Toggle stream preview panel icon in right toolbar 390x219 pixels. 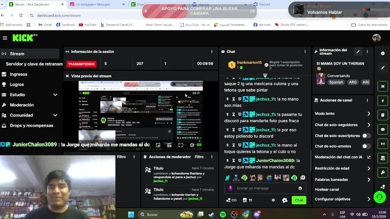[x=383, y=86]
